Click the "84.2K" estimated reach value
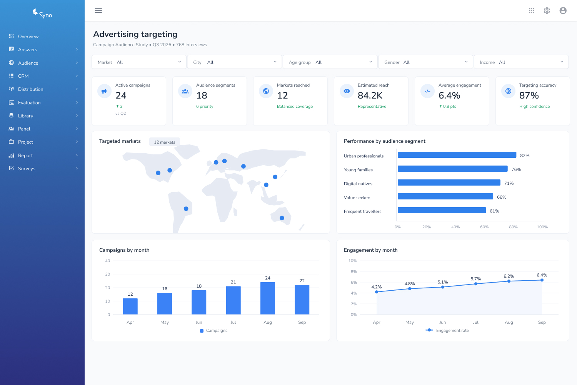 [x=370, y=95]
